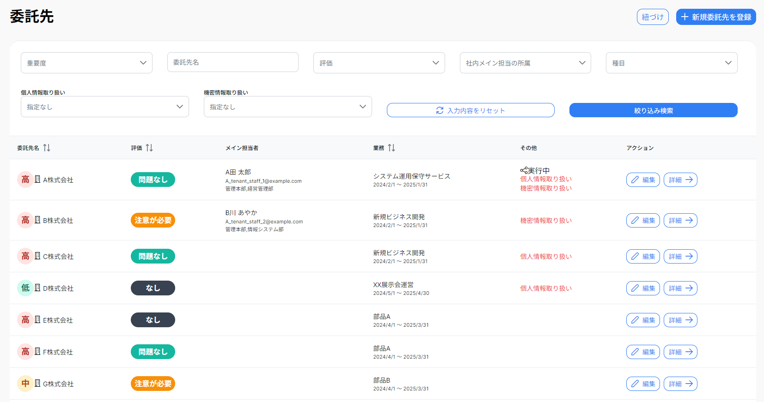The width and height of the screenshot is (764, 402).
Task: Click building icon next to B株式会社
Action: 37,220
